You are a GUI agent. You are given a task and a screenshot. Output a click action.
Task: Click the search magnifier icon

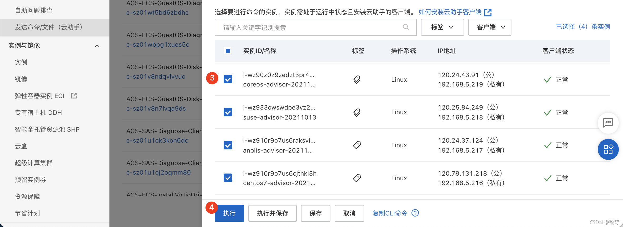click(406, 27)
